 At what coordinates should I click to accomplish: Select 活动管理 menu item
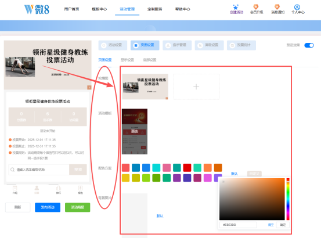127,9
